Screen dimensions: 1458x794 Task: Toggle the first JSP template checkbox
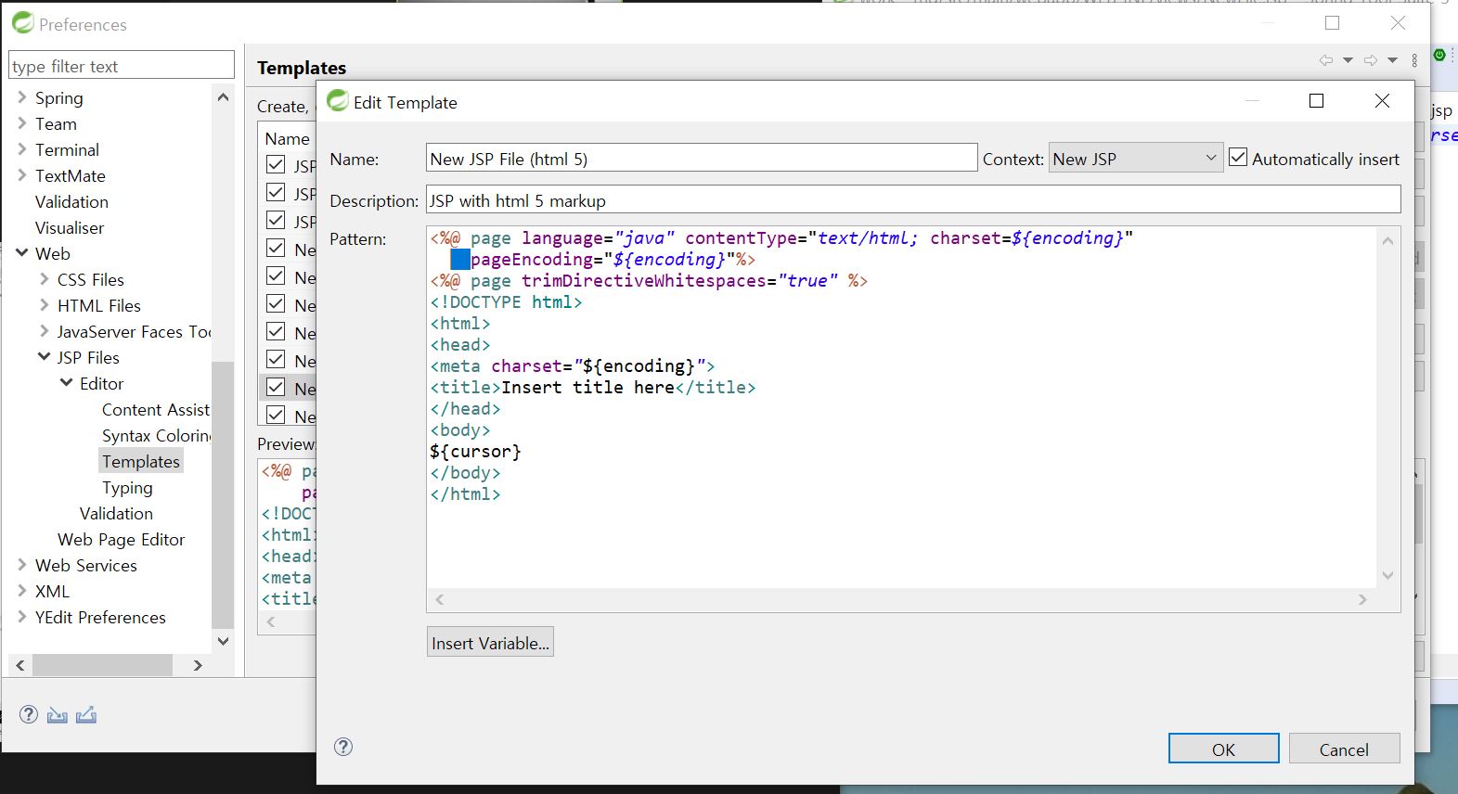[276, 164]
